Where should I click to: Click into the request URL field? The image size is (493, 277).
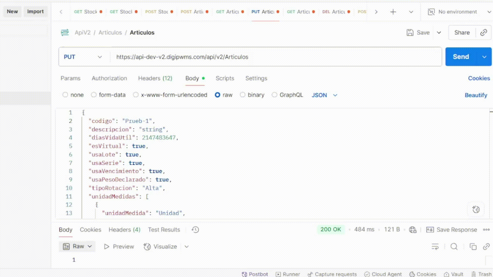pos(275,57)
